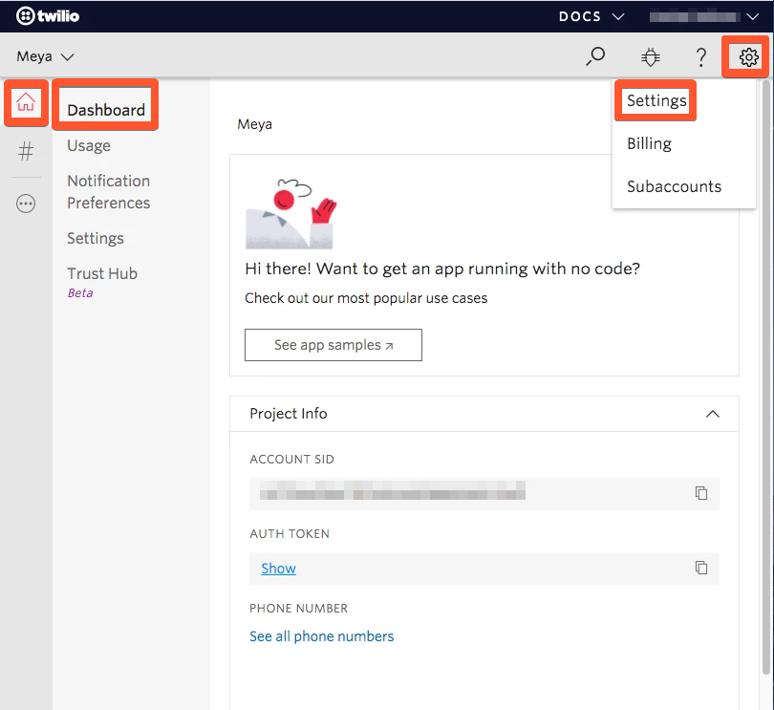This screenshot has width=774, height=710.
Task: Open the search magnifier icon
Action: pos(595,56)
